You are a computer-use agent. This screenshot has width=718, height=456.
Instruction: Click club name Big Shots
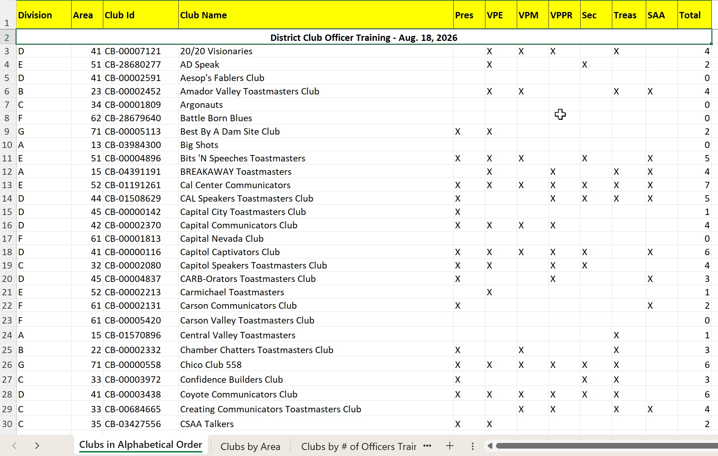point(199,145)
